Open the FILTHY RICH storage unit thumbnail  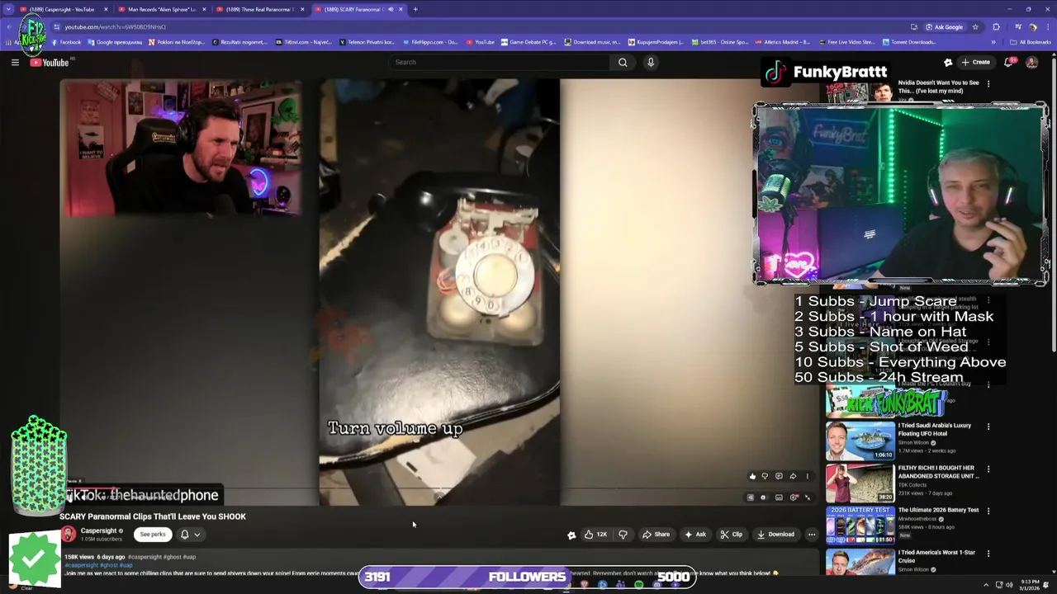coord(860,483)
